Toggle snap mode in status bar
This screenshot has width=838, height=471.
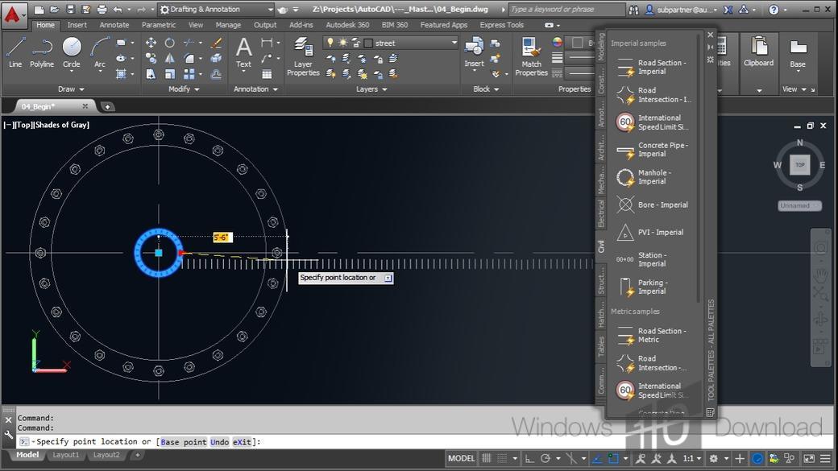tap(502, 458)
